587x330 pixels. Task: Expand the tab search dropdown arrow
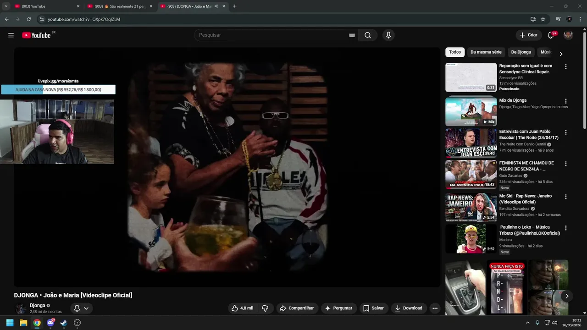click(x=6, y=6)
